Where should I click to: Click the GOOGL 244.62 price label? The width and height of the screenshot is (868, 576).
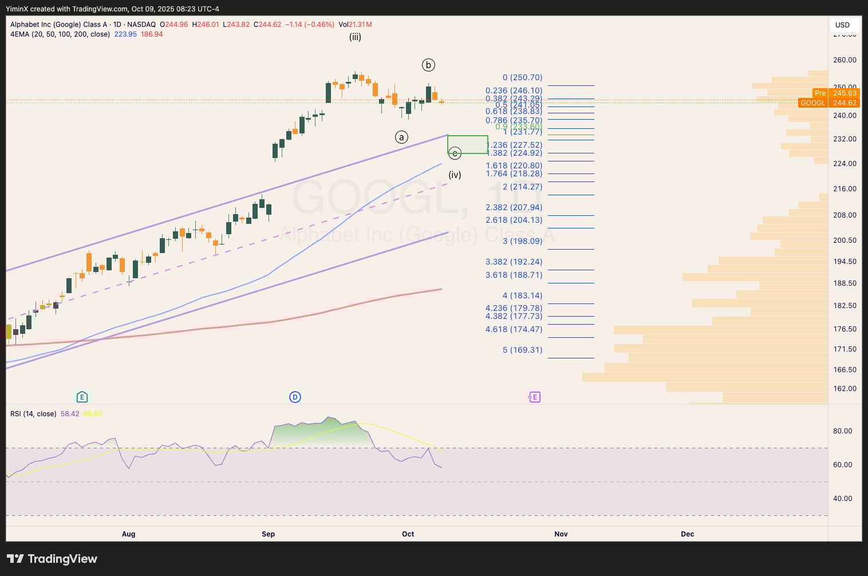click(x=828, y=103)
